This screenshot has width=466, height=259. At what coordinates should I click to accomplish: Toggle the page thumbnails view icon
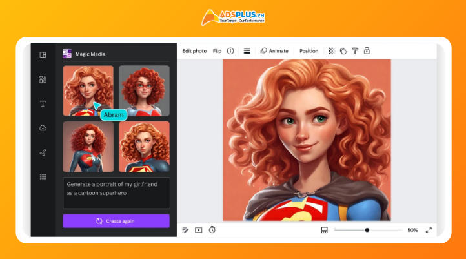(325, 230)
